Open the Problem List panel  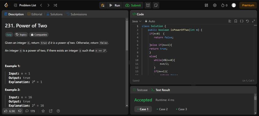click(x=25, y=5)
